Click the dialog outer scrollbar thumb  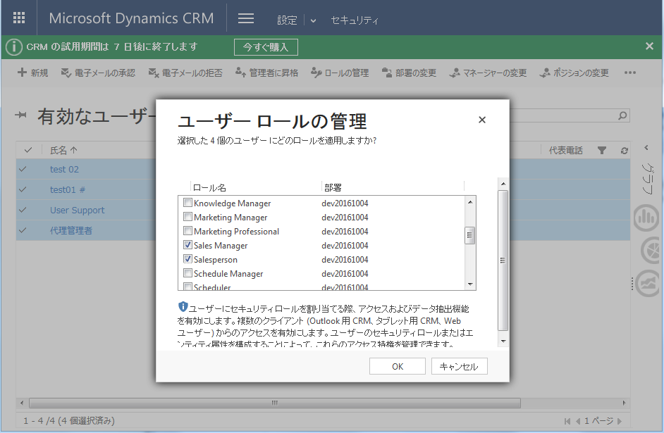pyautogui.click(x=503, y=260)
